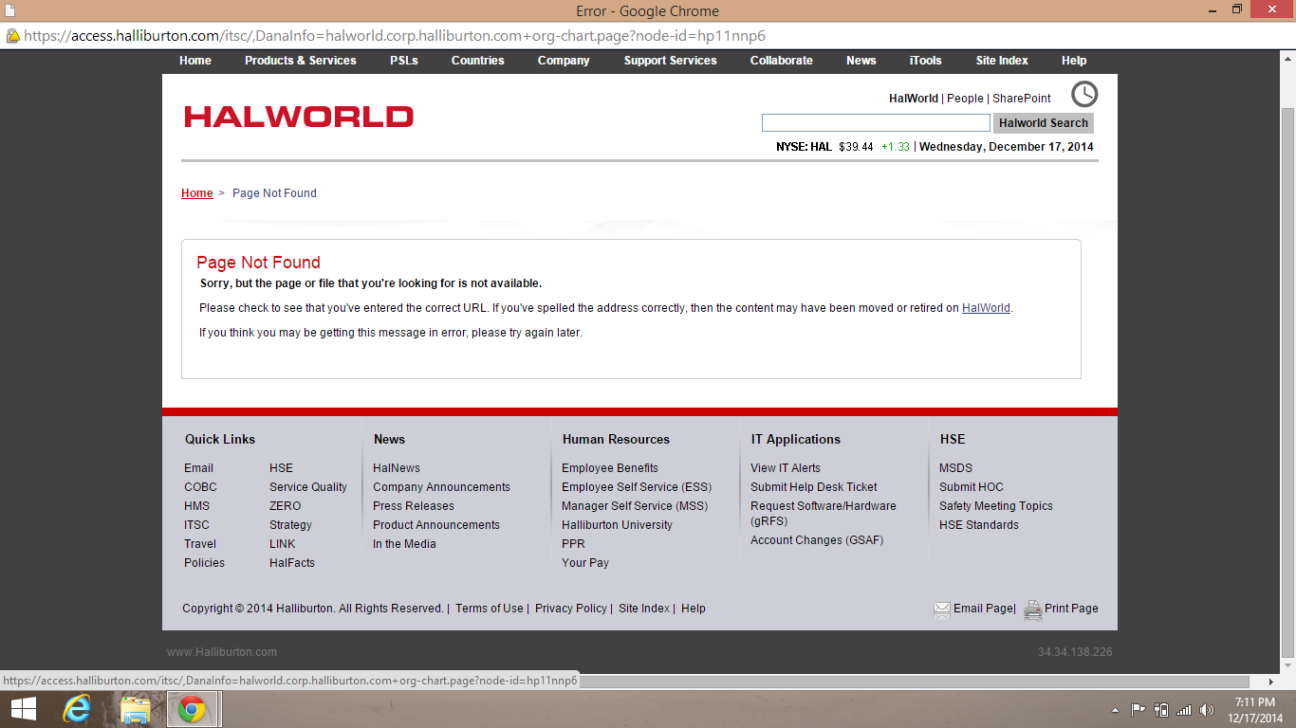Open Service Quality quick link

[x=308, y=487]
